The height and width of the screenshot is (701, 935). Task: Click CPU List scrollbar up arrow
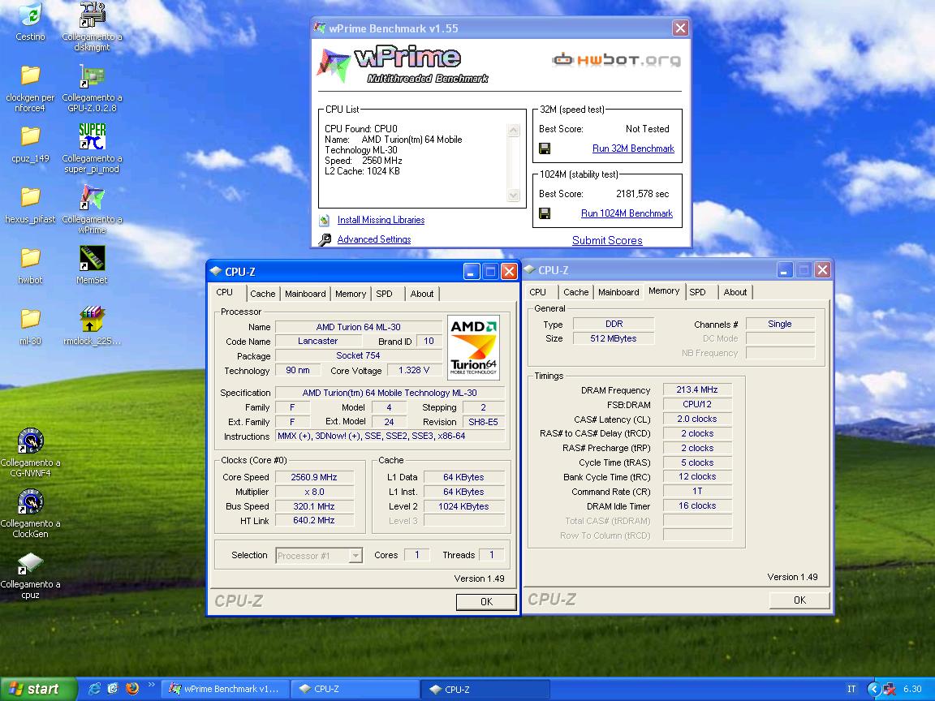tap(513, 131)
